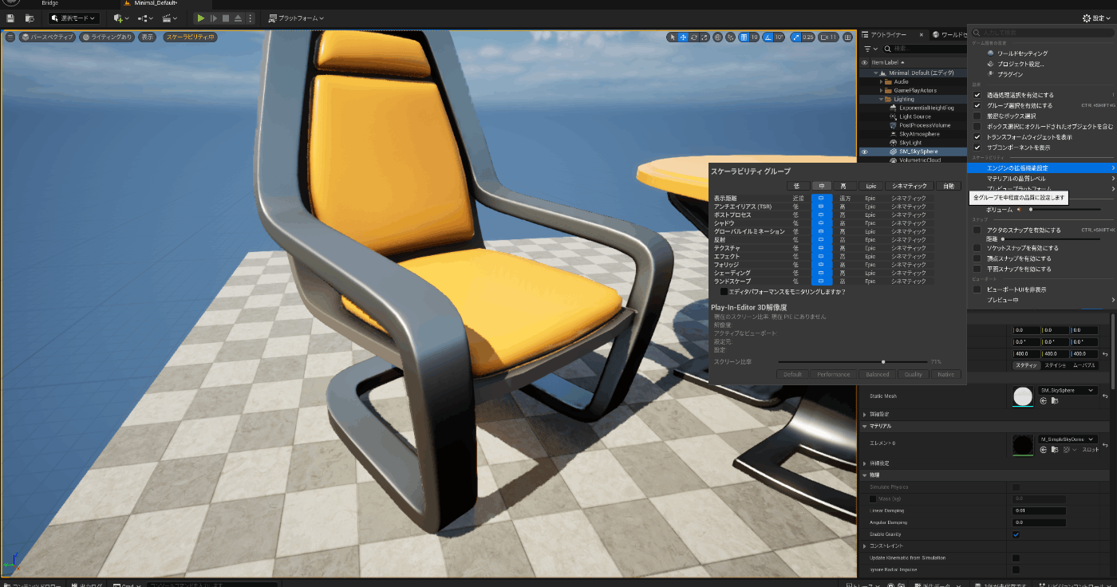This screenshot has width=1117, height=587.
Task: Open the play options three-dot menu
Action: [x=251, y=18]
